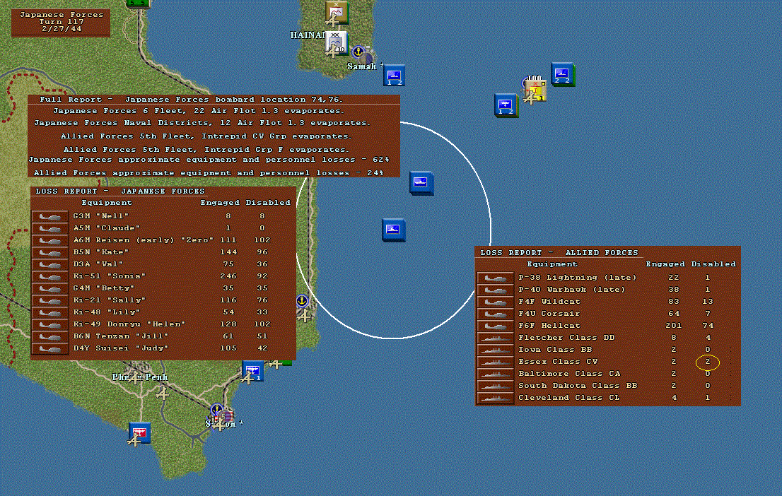Click the Ki-48 "Lily" aircraft icon

click(50, 312)
